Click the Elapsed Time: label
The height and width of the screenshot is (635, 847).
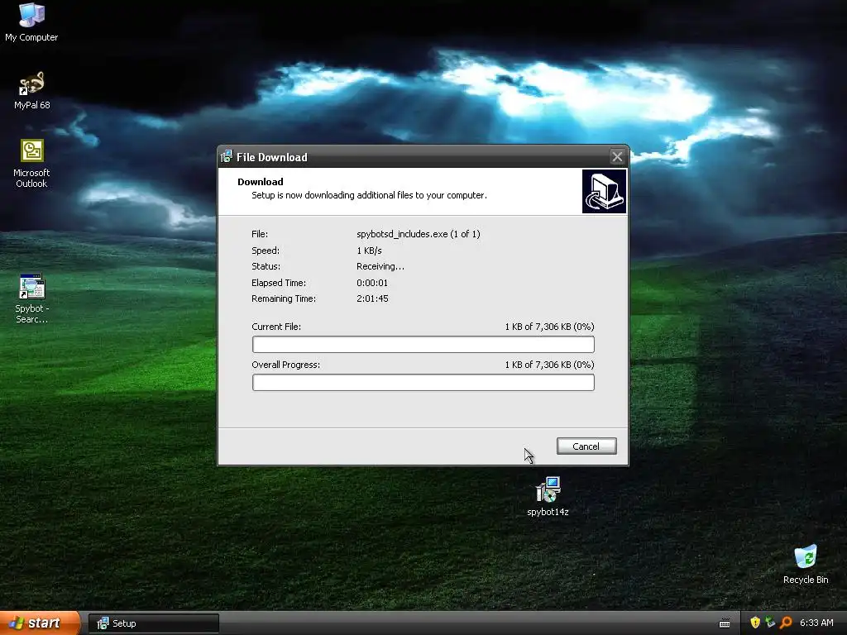279,283
